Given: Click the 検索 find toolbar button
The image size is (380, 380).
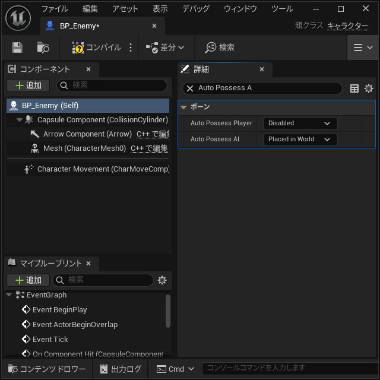Looking at the screenshot, I should (x=220, y=47).
